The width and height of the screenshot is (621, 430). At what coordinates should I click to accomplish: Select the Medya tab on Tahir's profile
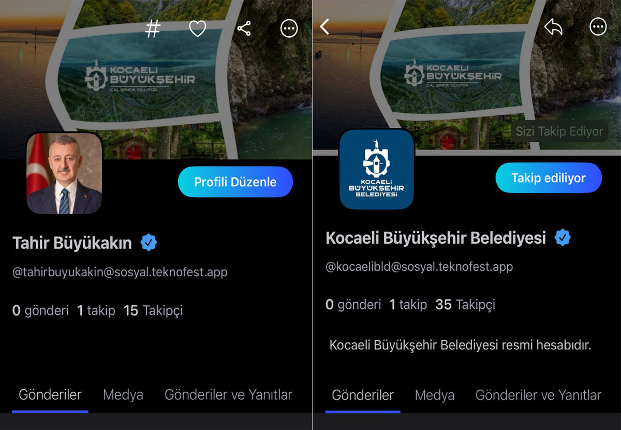pos(123,395)
